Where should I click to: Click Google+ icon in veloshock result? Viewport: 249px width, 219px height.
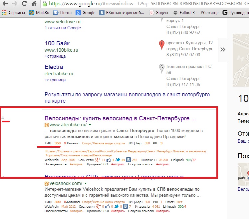(x=98, y=206)
